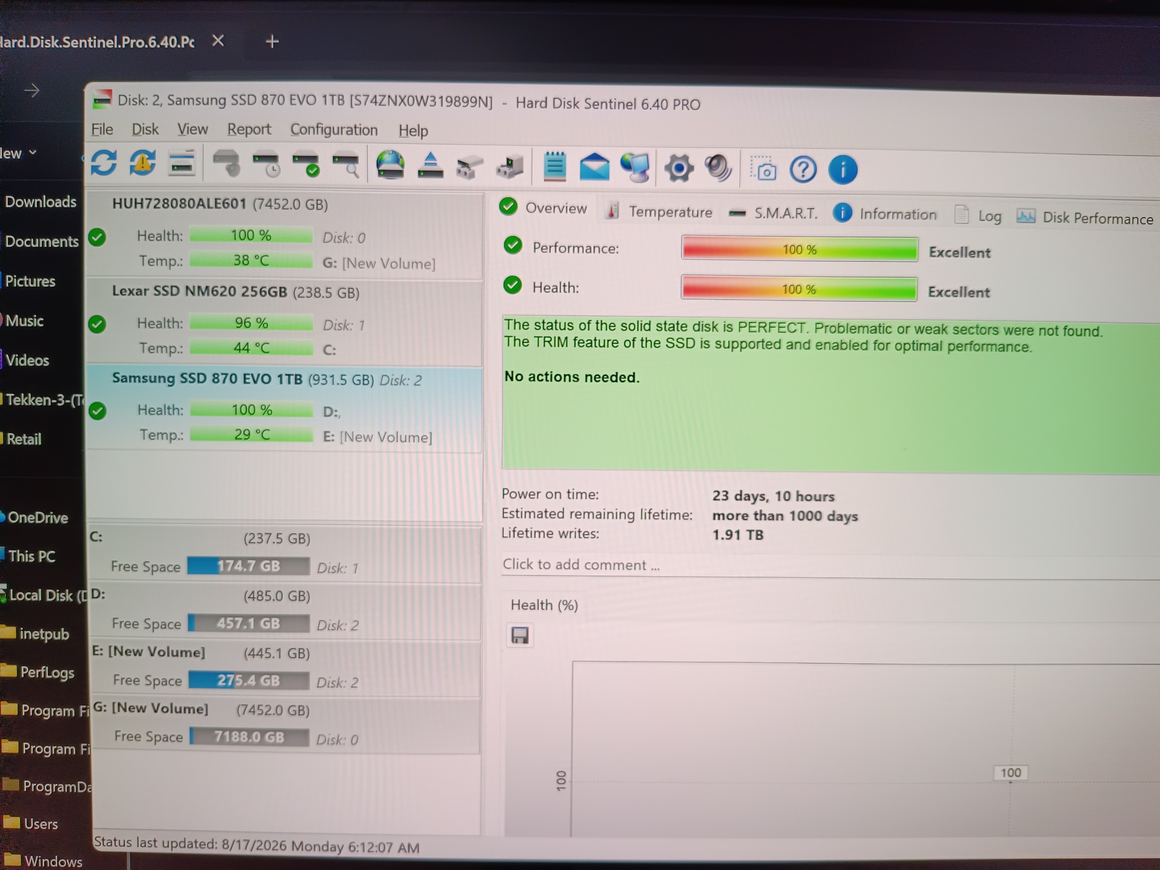1160x870 pixels.
Task: Open the Users folder in File Explorer
Action: 41,824
